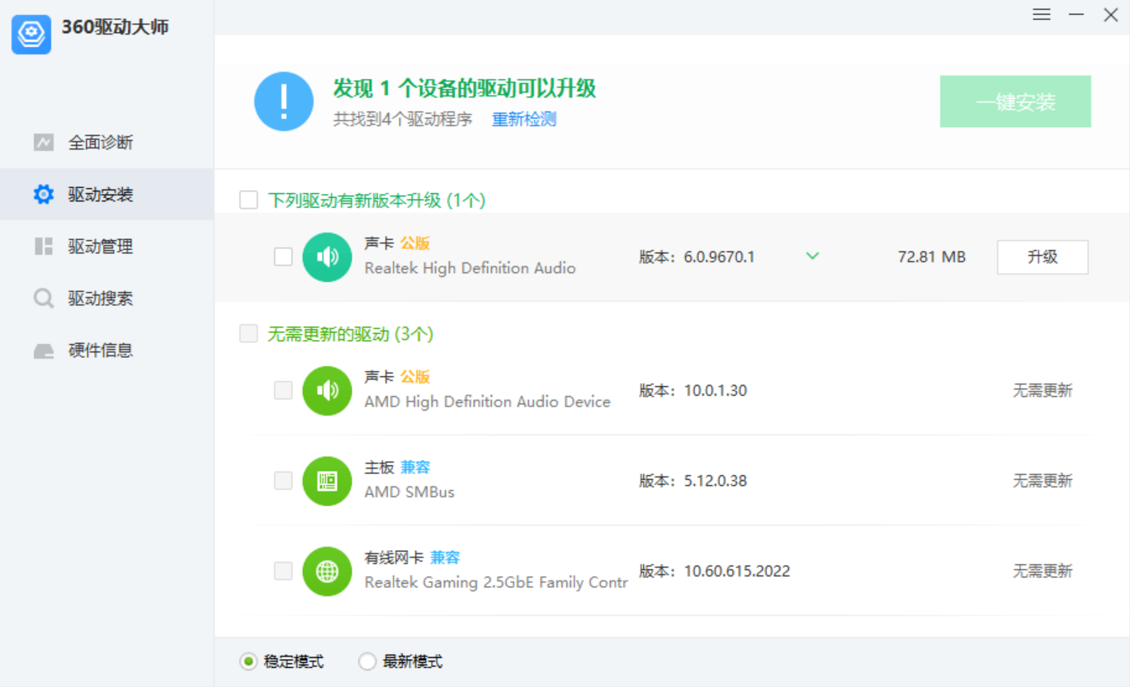Click the 升级 button for Realtek audio
Screen dimensions: 1130x687
[1043, 257]
